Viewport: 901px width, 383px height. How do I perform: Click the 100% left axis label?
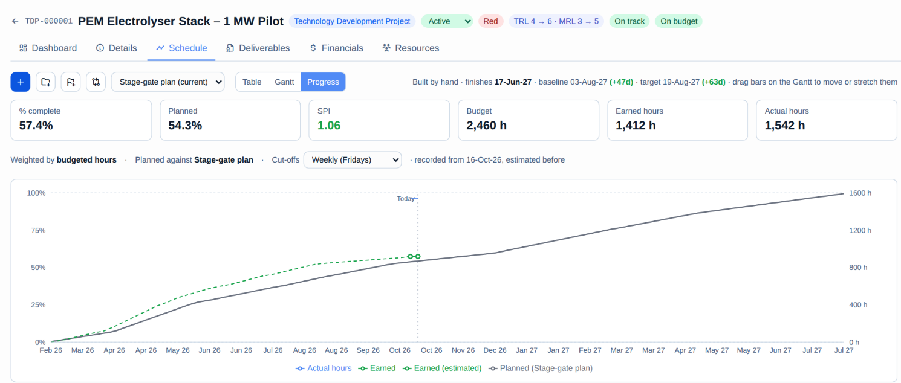(36, 193)
